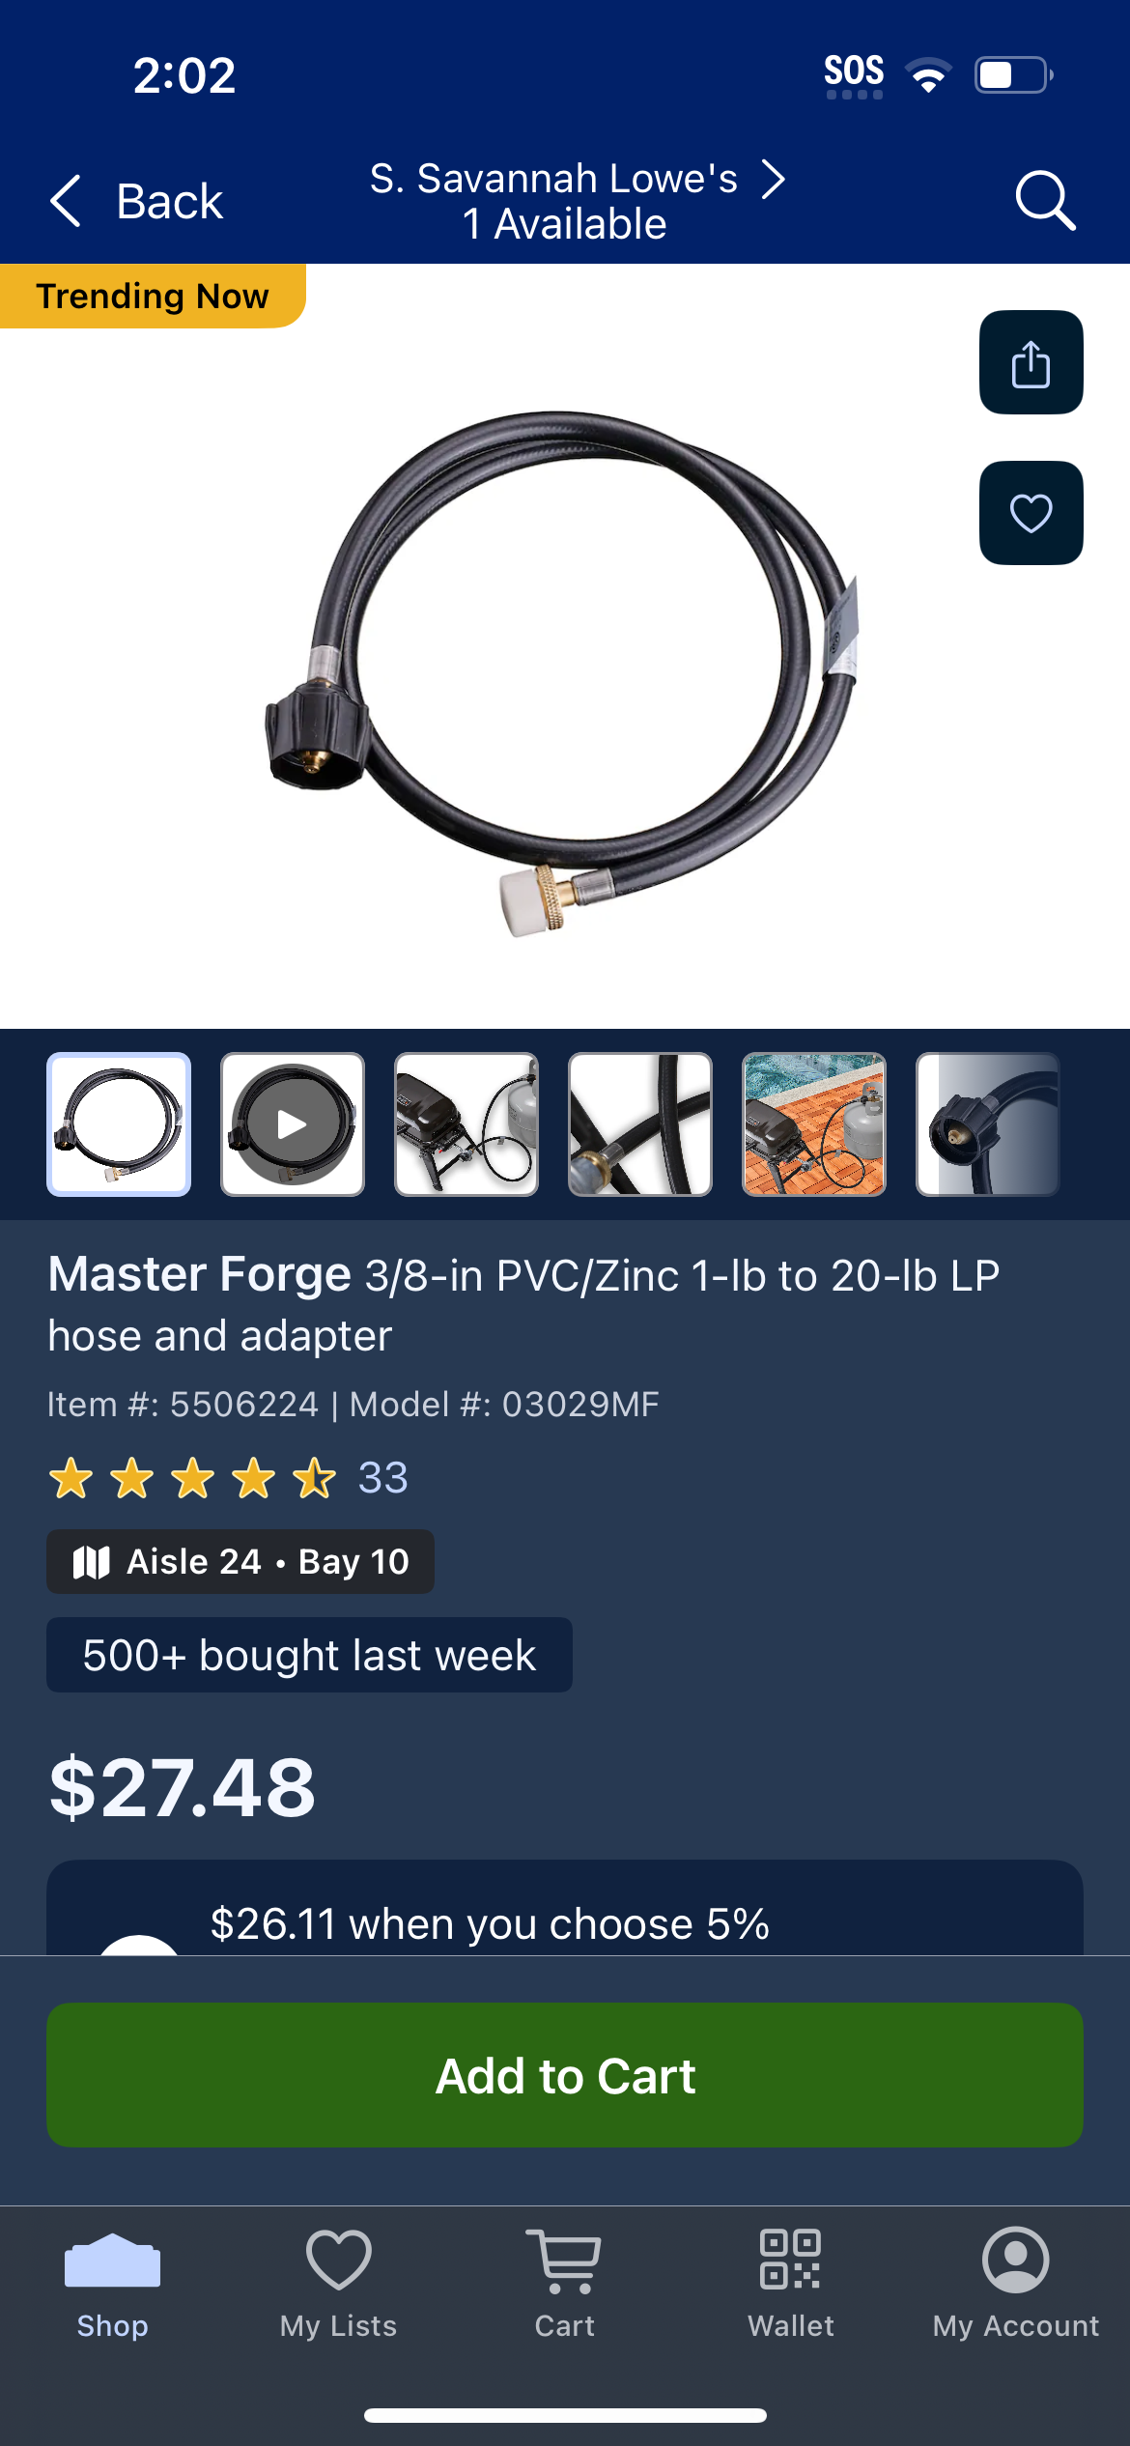Image resolution: width=1130 pixels, height=2446 pixels.
Task: Open the Cart tab icon
Action: [565, 2284]
